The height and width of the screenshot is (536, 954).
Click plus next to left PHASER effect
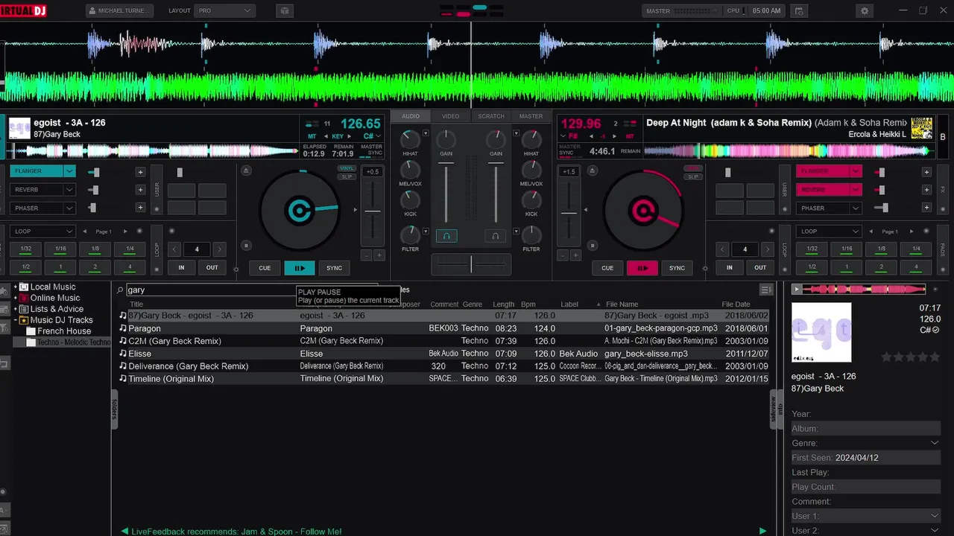click(x=140, y=208)
